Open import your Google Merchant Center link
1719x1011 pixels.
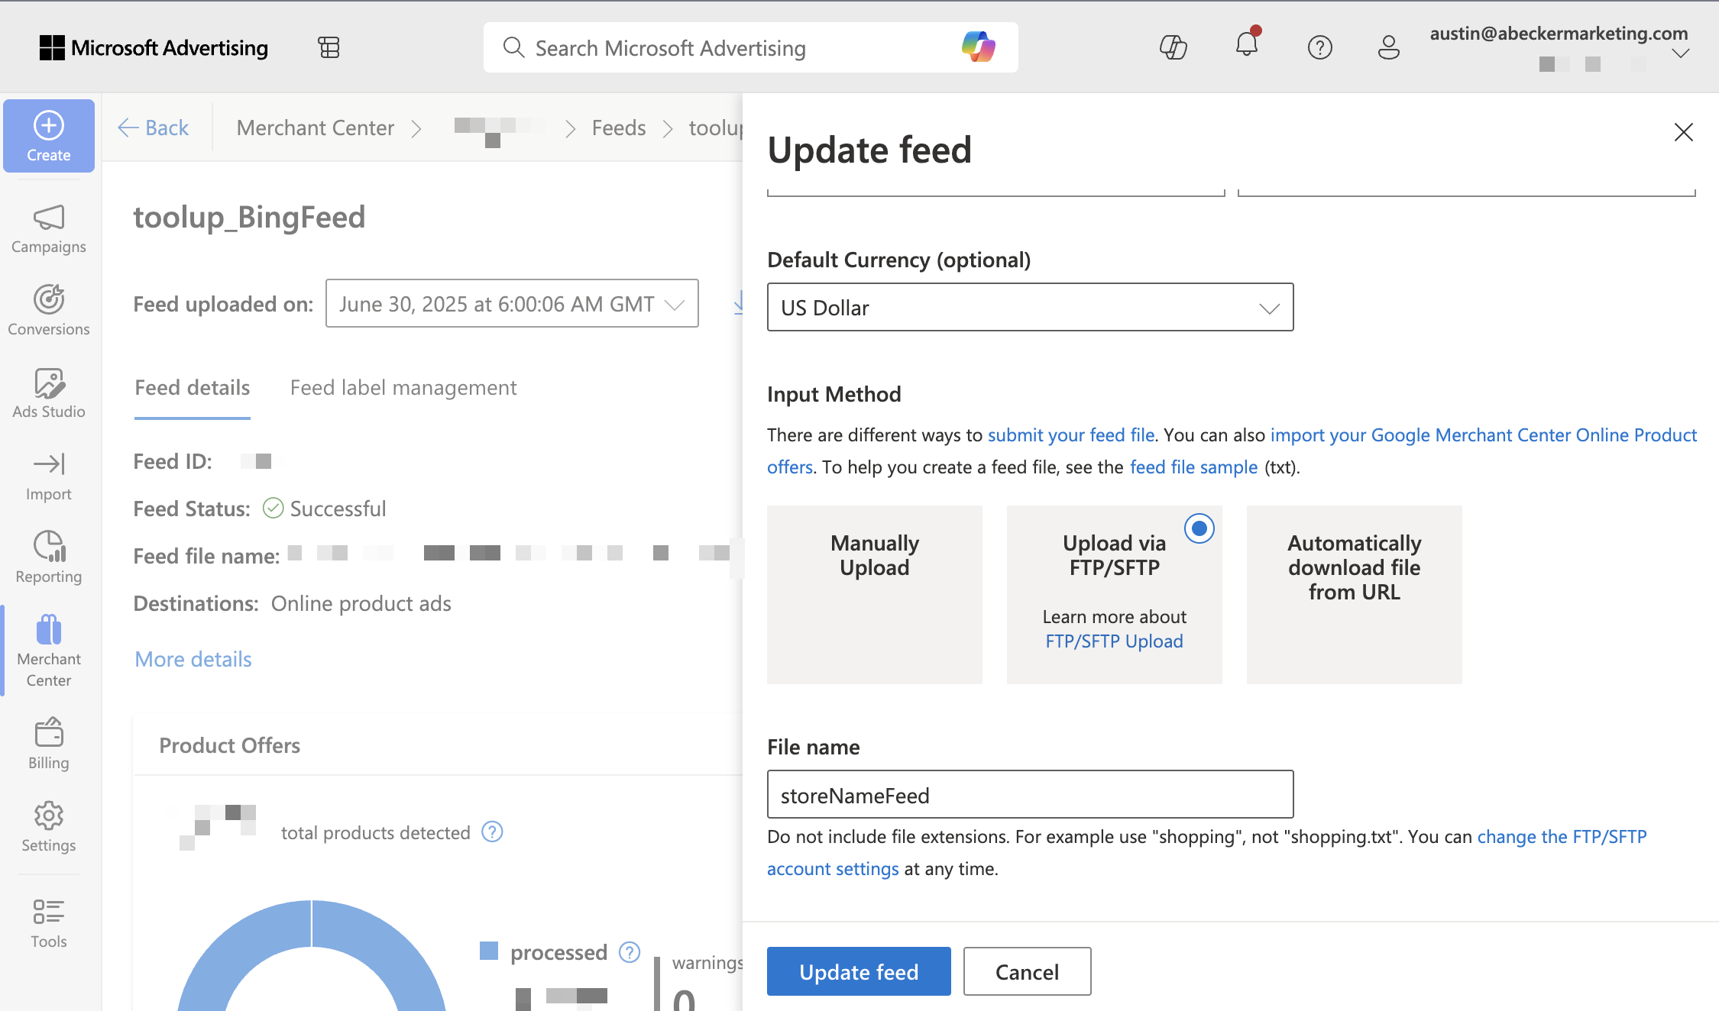(x=1232, y=451)
